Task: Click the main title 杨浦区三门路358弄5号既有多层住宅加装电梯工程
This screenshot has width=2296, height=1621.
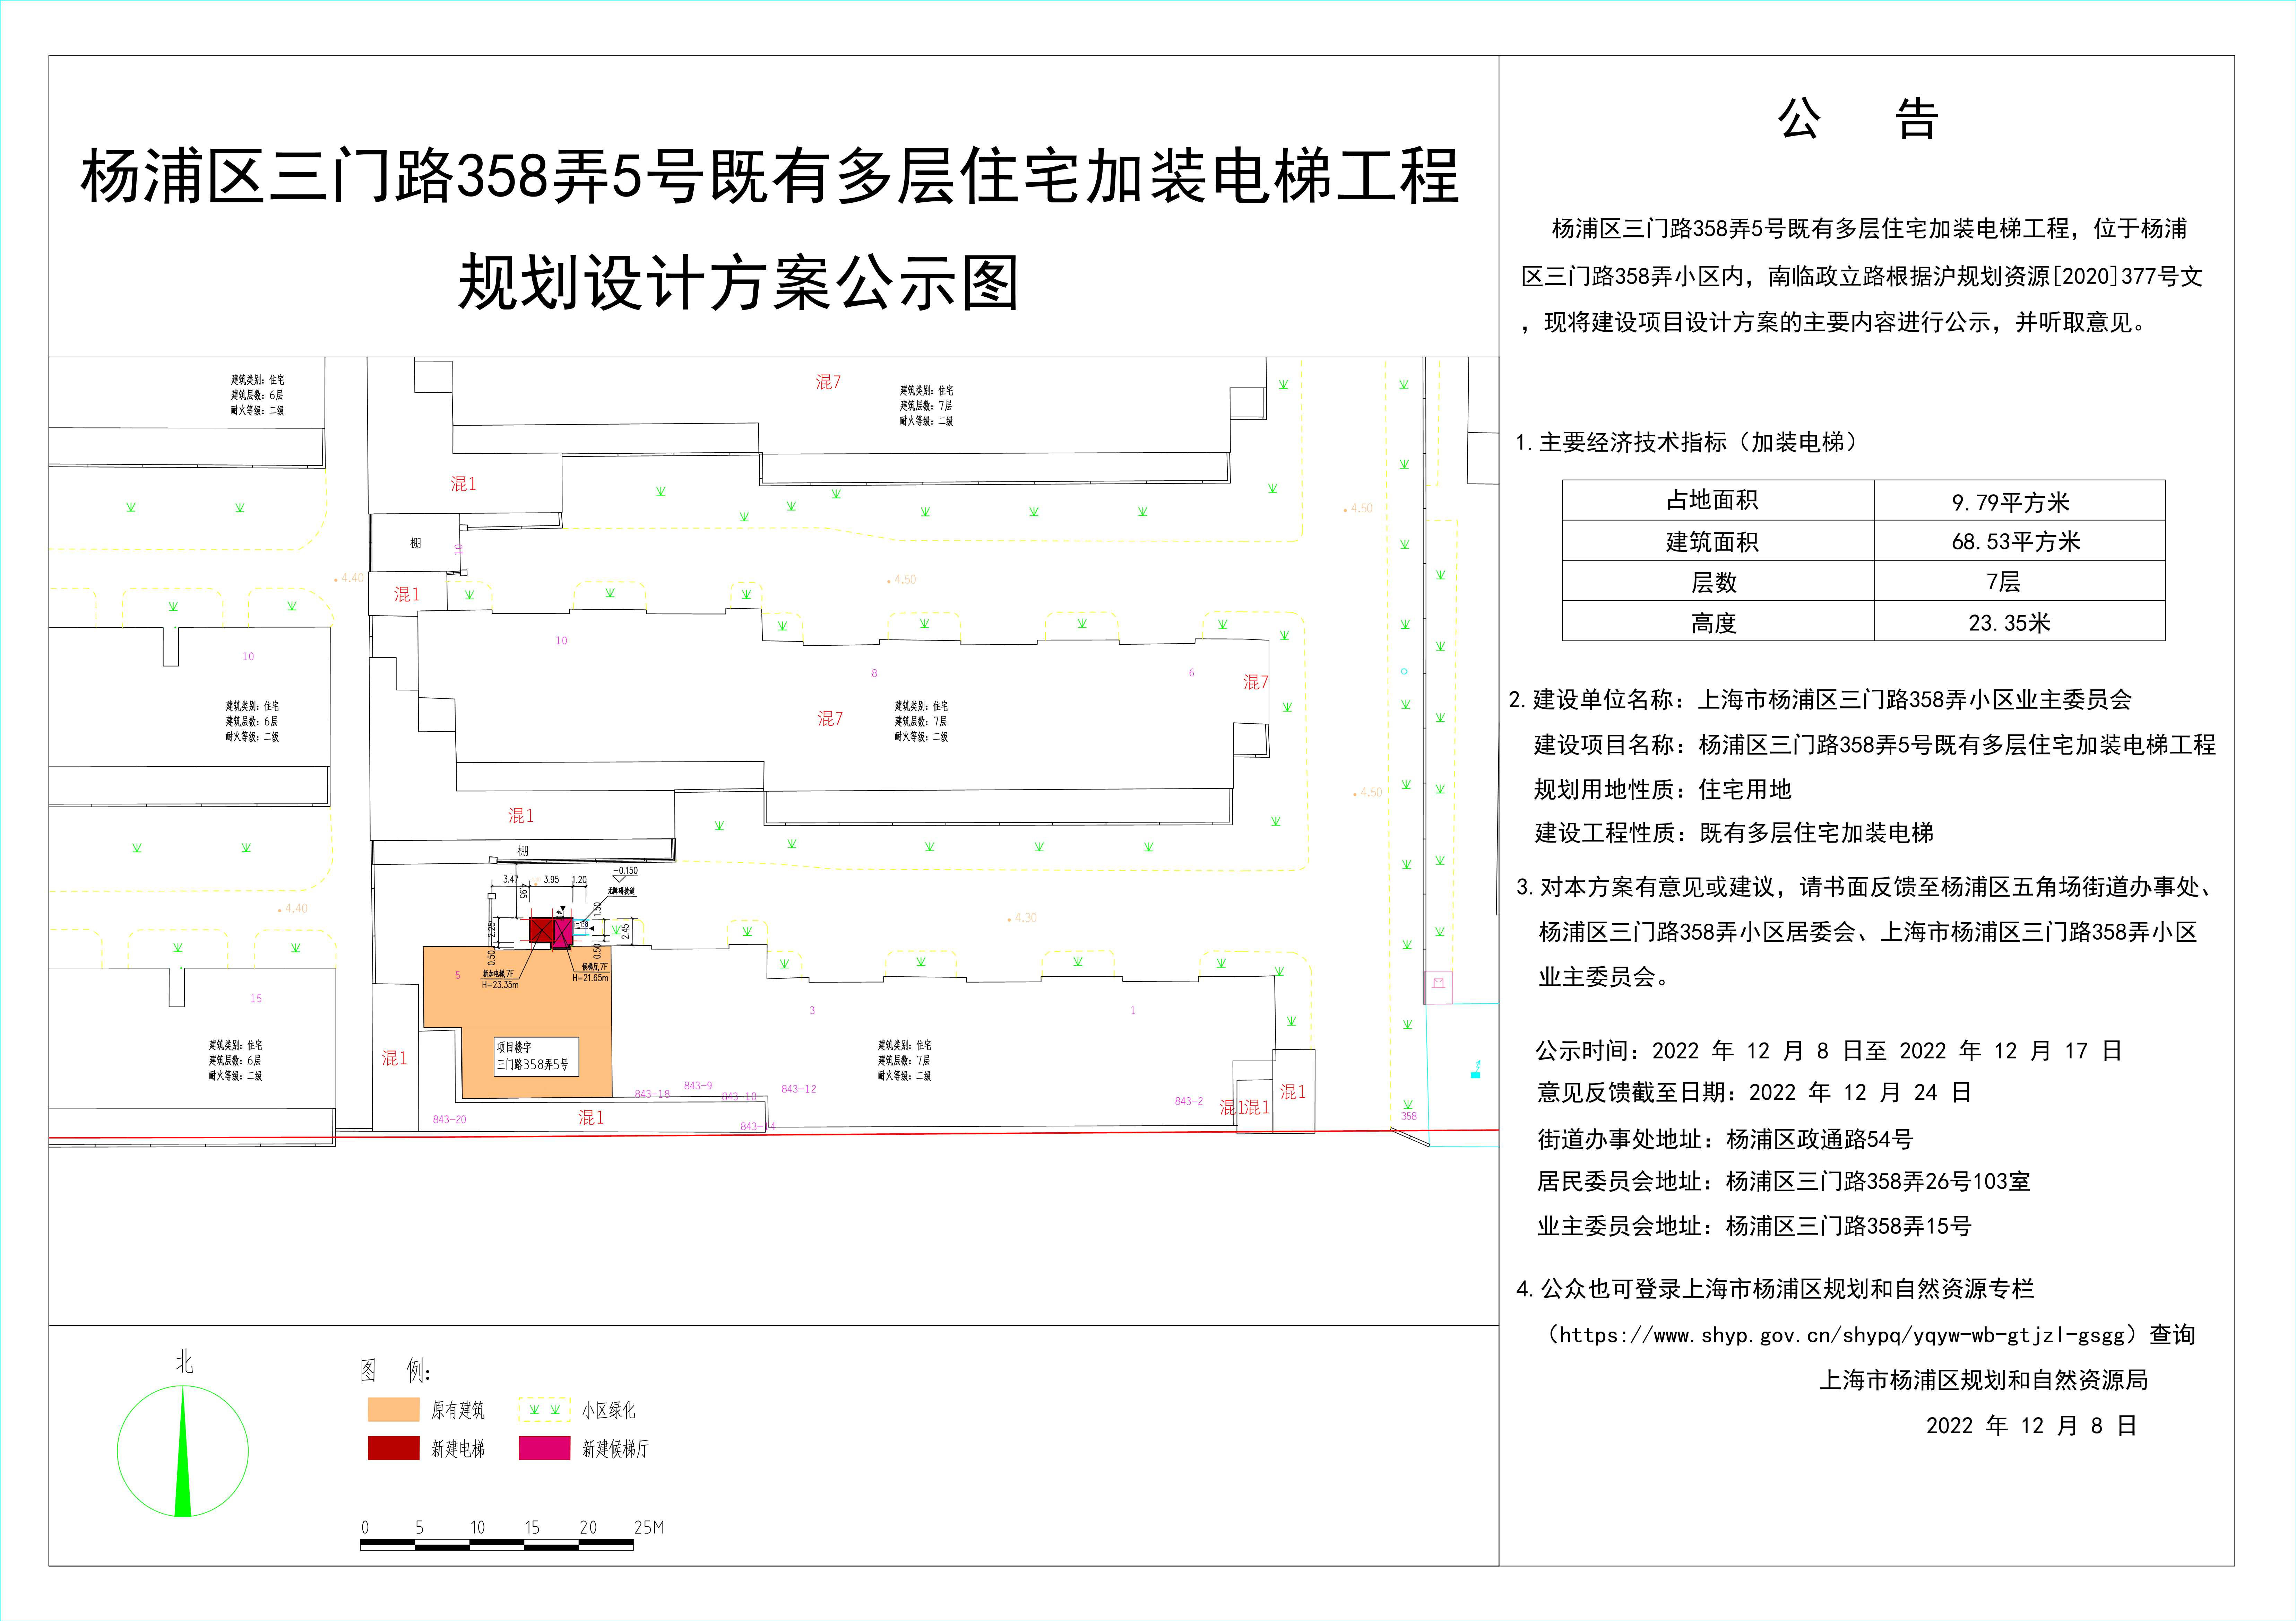Action: 770,176
